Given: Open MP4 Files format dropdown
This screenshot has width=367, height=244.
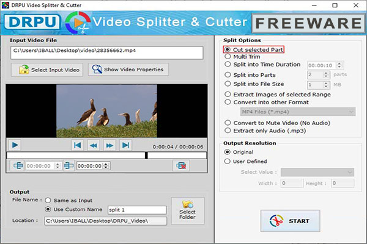Looking at the screenshot, I should coord(298,112).
